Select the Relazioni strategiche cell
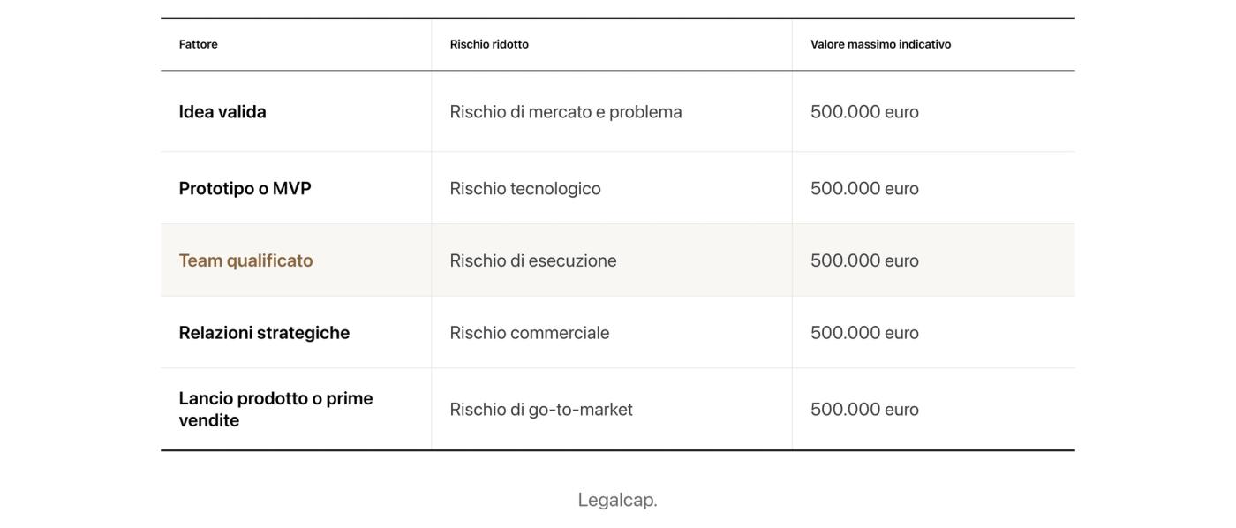This screenshot has height=528, width=1236. [x=264, y=333]
